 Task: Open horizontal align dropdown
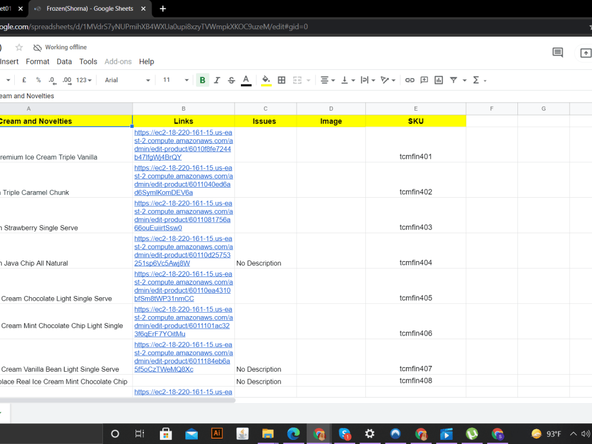[327, 80]
